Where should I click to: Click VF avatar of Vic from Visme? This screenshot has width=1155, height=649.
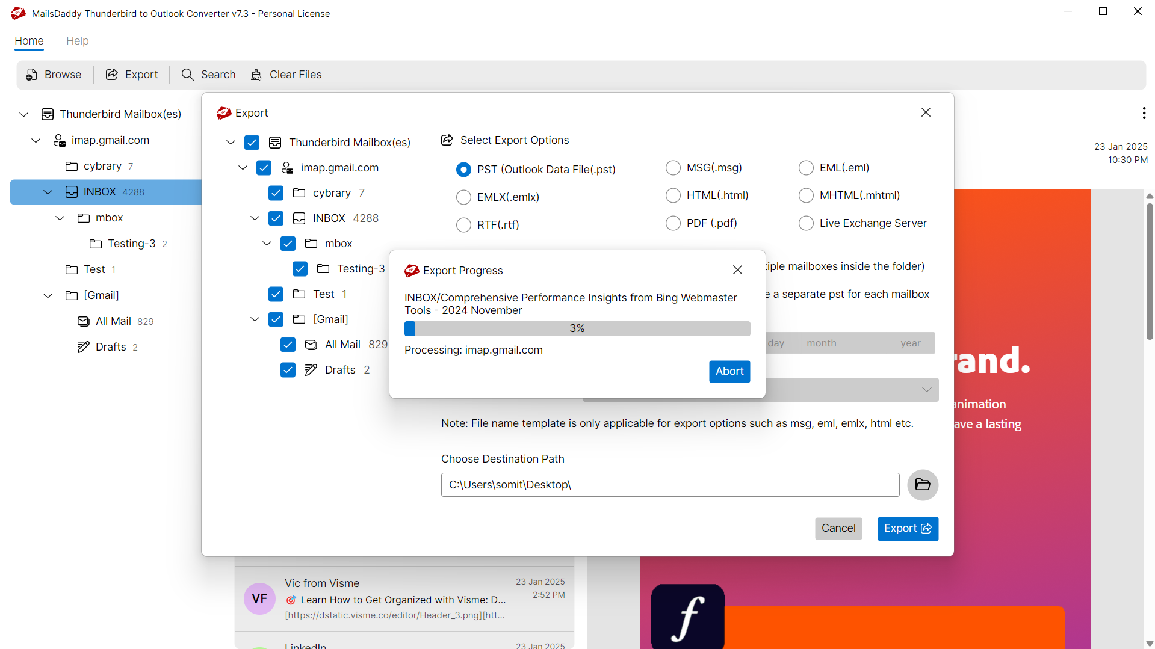(x=259, y=598)
